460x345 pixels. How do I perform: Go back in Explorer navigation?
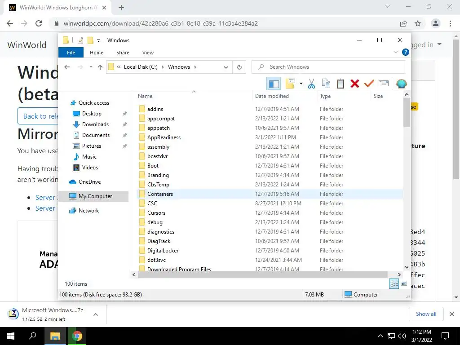(67, 67)
